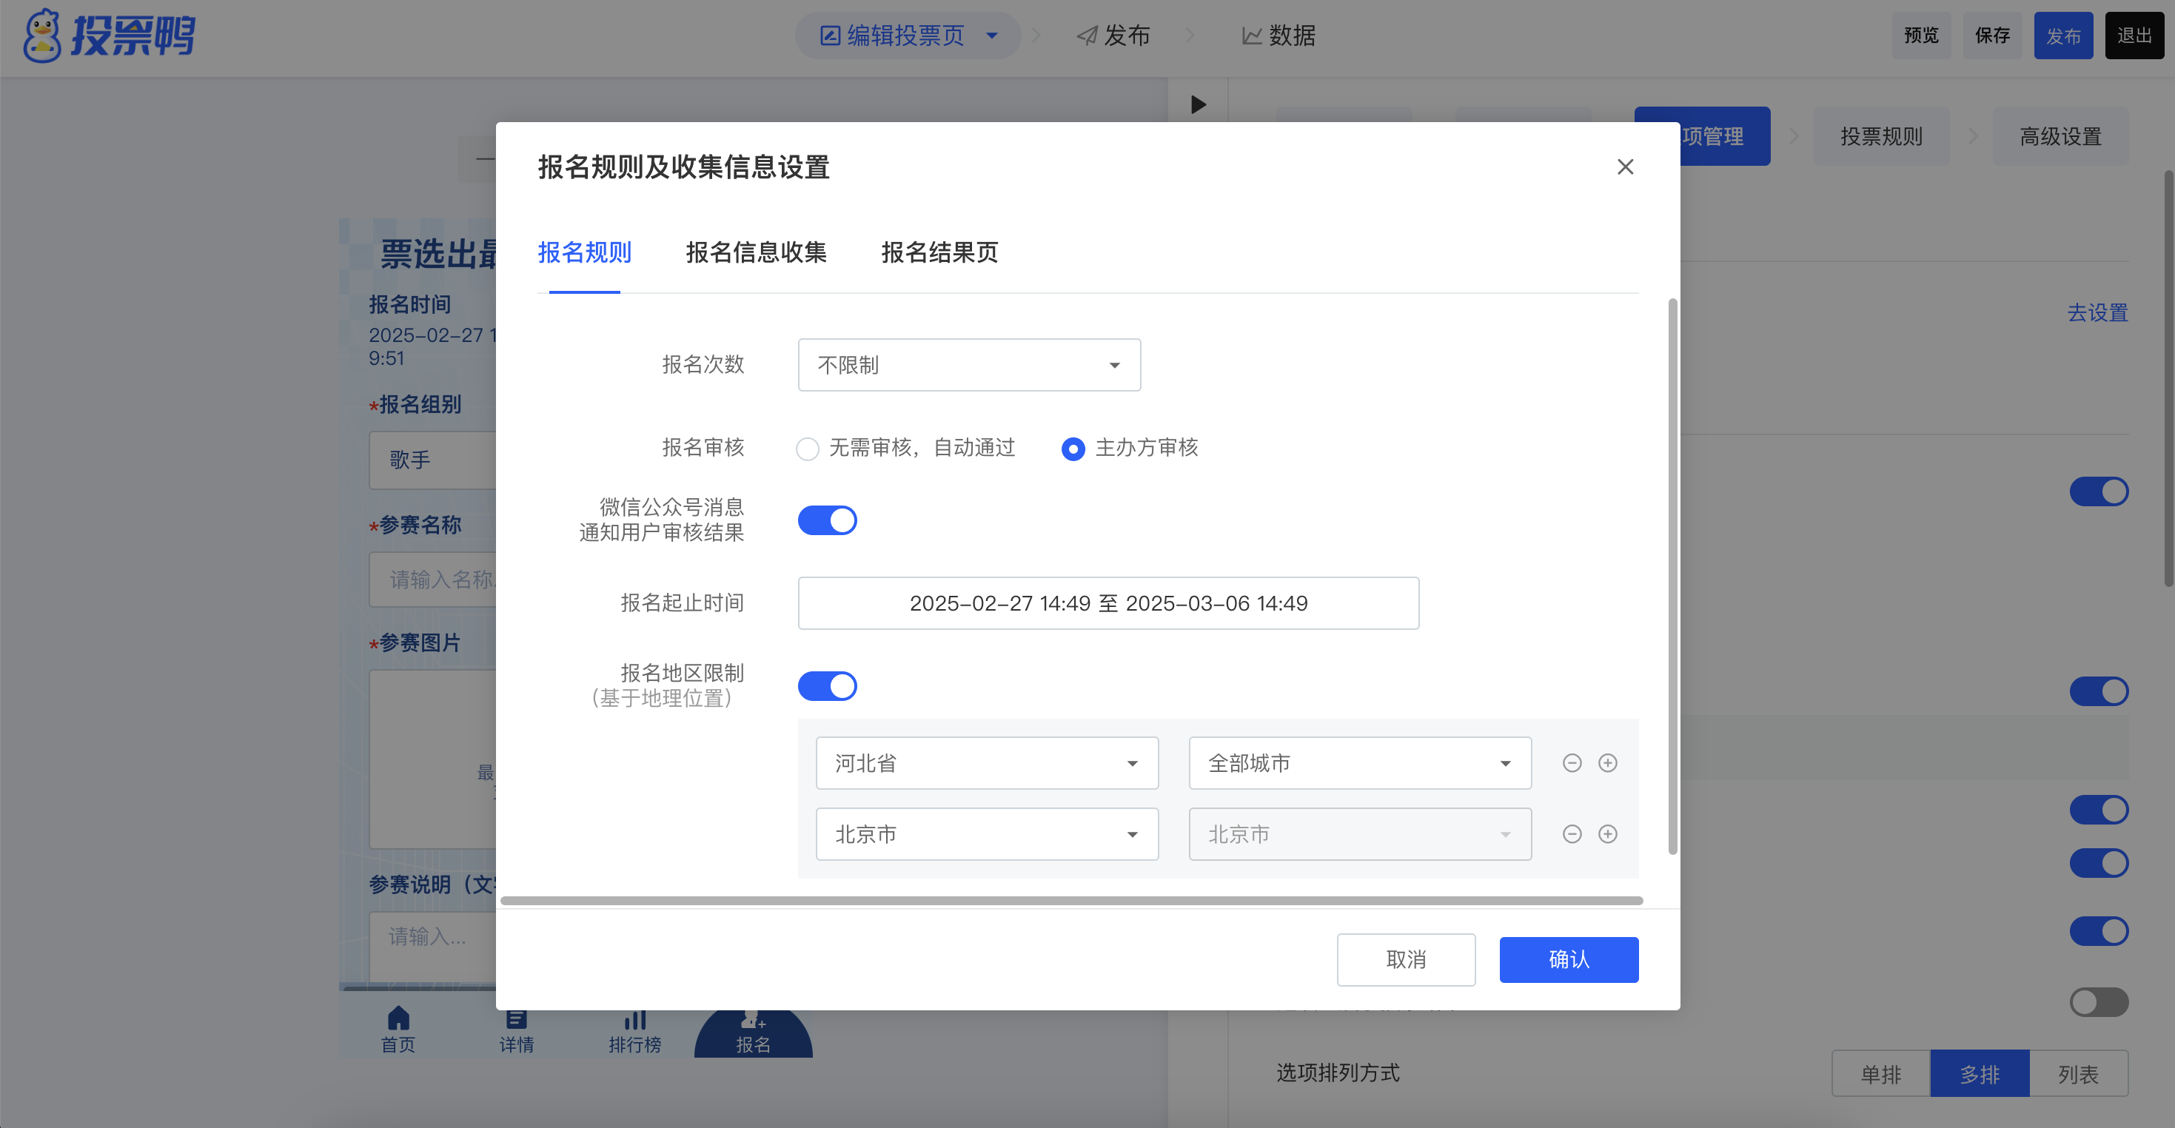Remove the 北京市 region row with minus icon
2175x1128 pixels.
[1572, 834]
